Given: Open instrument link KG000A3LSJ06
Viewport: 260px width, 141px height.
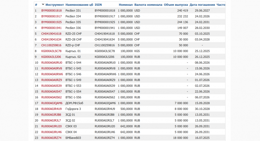Looking at the screenshot, I should pos(51,57).
